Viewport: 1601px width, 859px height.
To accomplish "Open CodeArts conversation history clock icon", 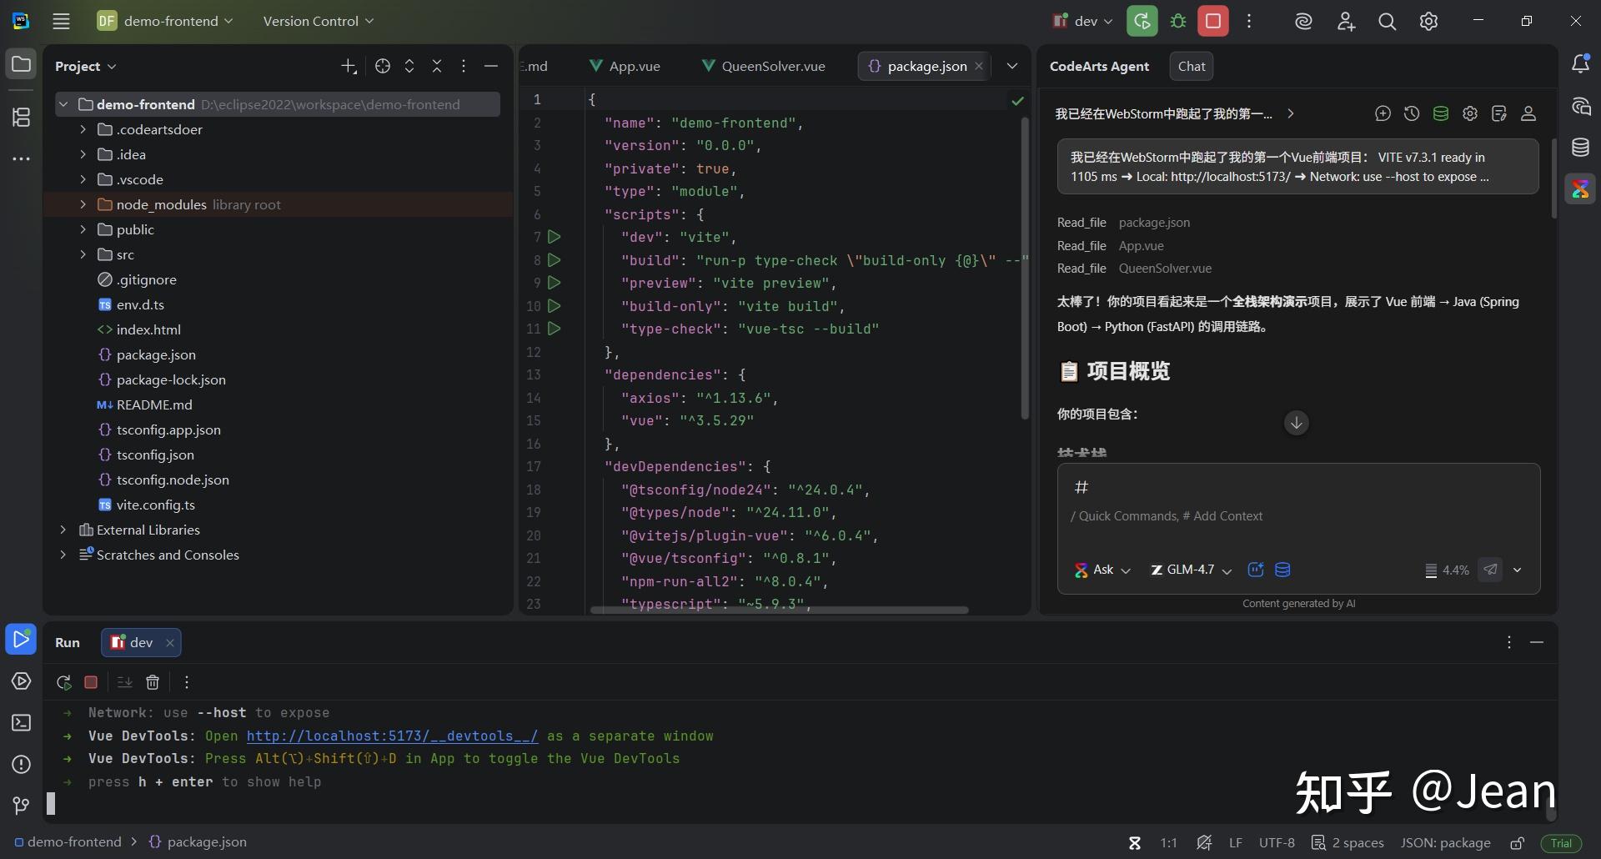I will [x=1412, y=113].
